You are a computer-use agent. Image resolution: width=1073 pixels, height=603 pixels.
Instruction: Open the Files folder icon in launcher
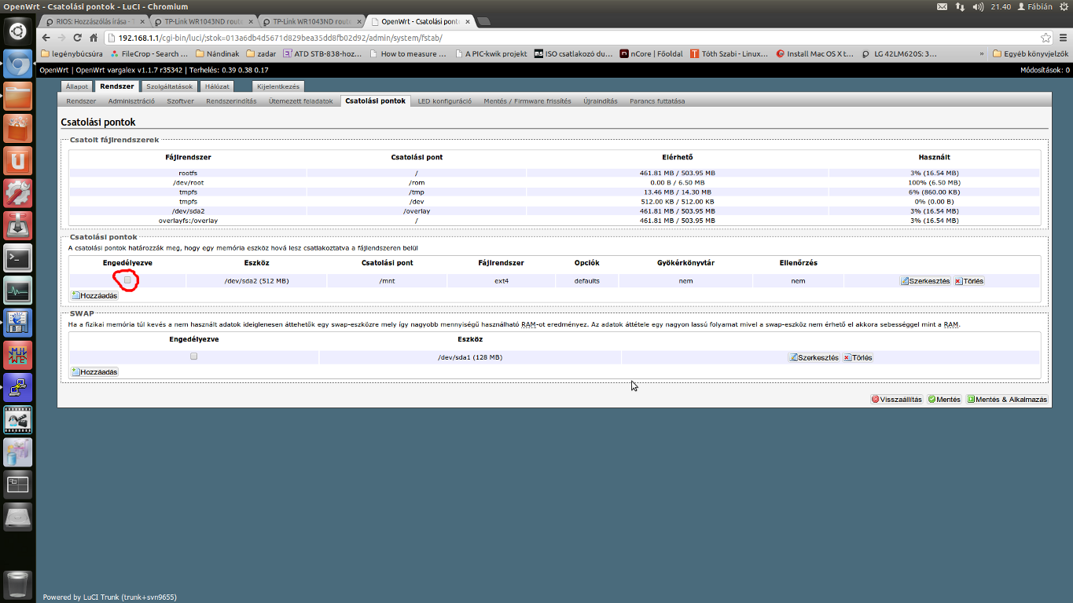pyautogui.click(x=17, y=97)
